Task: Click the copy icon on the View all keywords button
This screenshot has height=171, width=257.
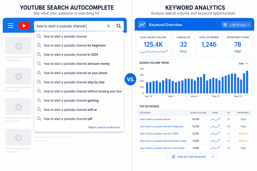Action: pyautogui.click(x=173, y=156)
